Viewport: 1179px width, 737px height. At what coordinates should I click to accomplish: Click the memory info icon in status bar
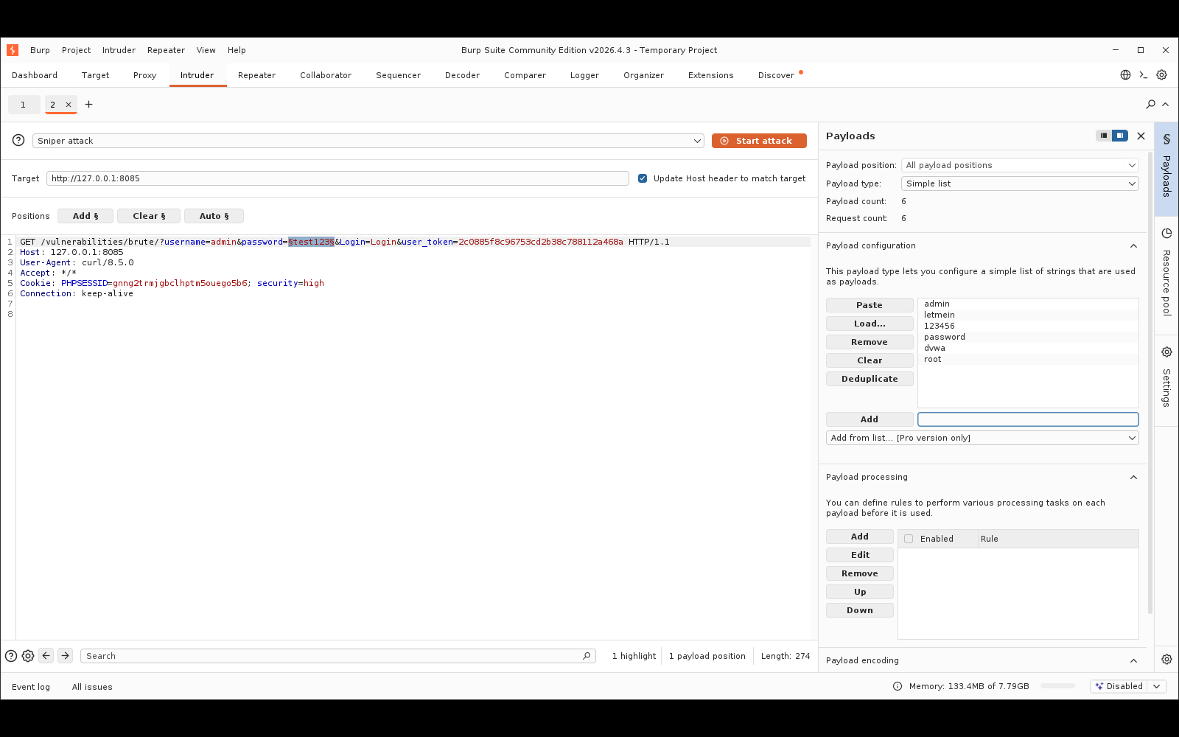898,686
